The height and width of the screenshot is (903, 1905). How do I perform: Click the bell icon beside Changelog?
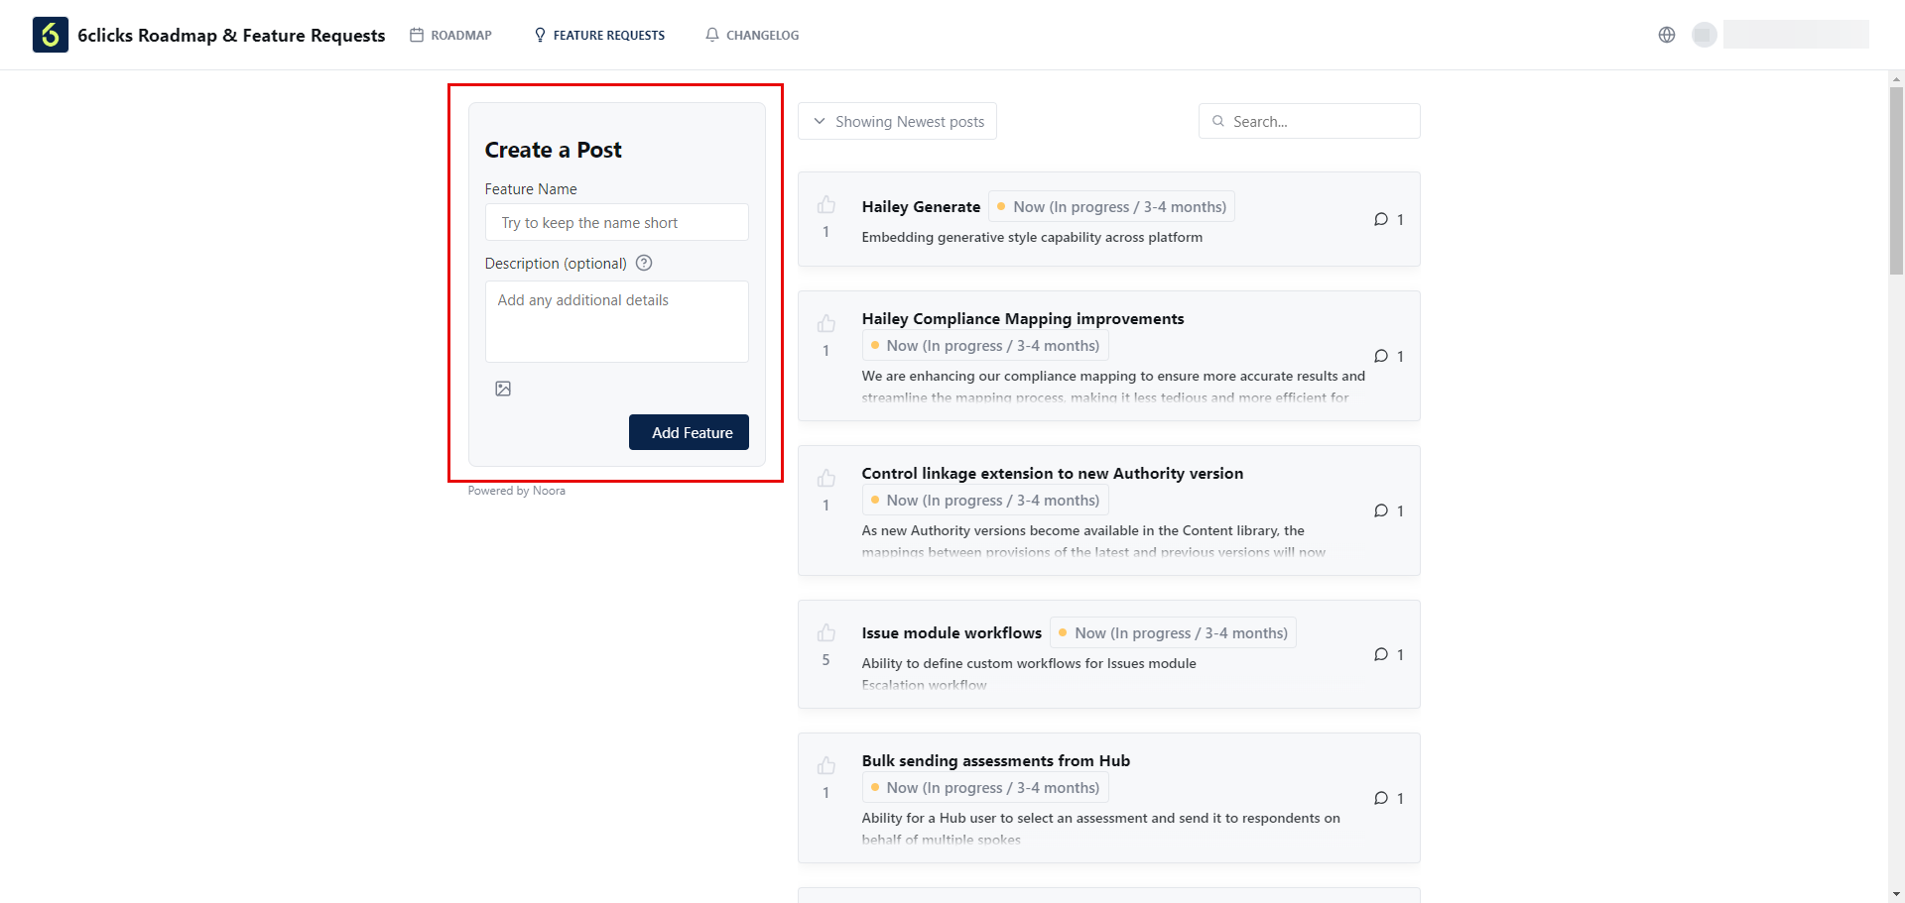tap(712, 35)
